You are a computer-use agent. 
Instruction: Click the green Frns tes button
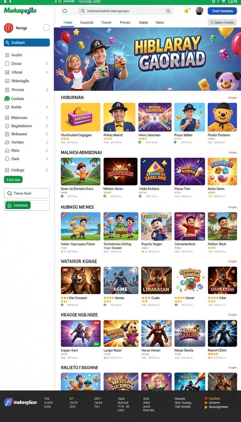click(13, 180)
